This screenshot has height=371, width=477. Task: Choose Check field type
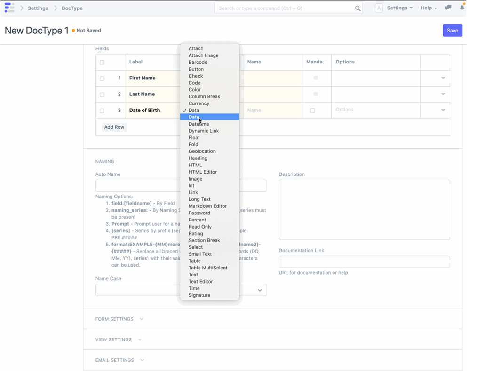tap(210, 76)
